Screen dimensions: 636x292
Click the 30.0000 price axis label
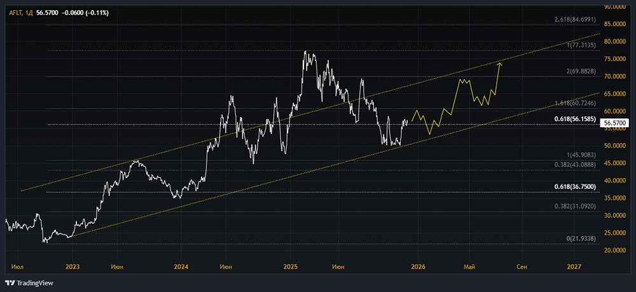point(615,216)
